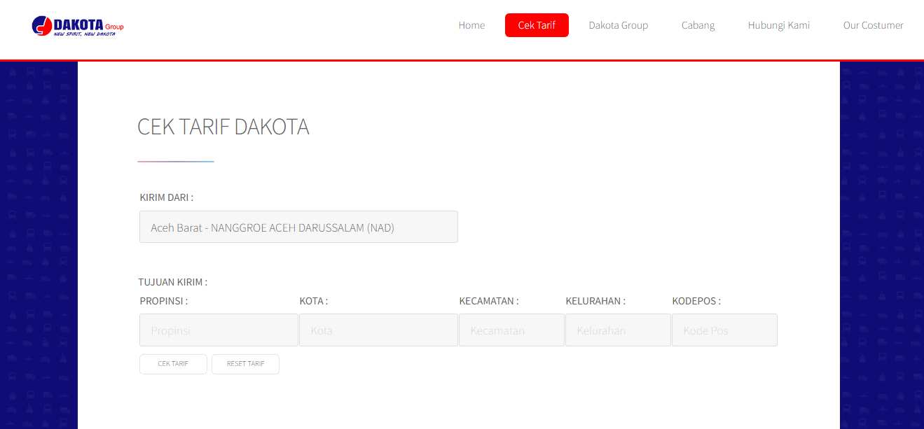Go to the Home menu item
Image resolution: width=924 pixels, height=429 pixels.
[x=471, y=25]
